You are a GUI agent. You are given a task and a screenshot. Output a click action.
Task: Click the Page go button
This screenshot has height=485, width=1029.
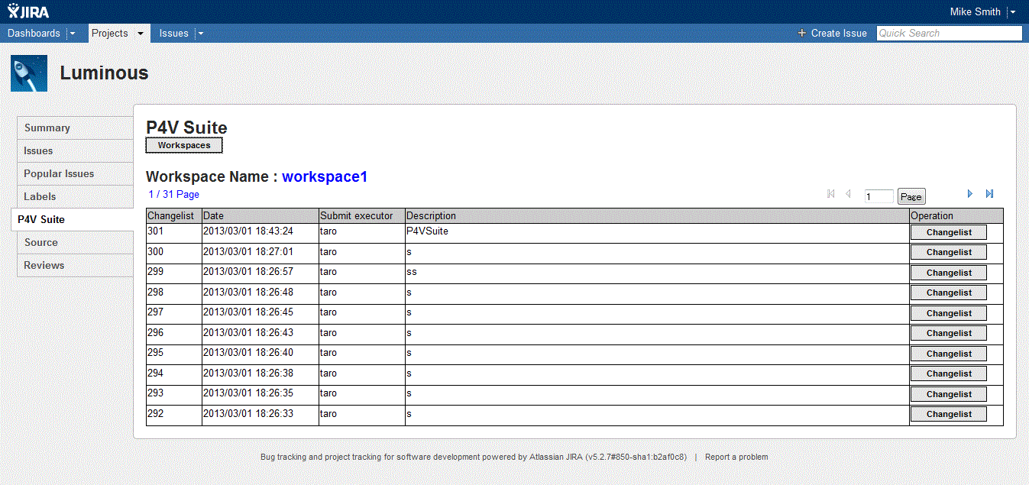pyautogui.click(x=911, y=196)
